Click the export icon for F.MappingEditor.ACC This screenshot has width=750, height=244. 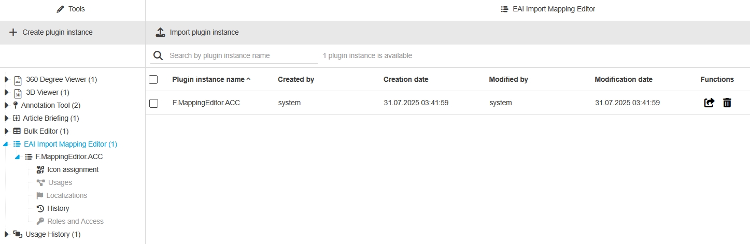click(709, 103)
